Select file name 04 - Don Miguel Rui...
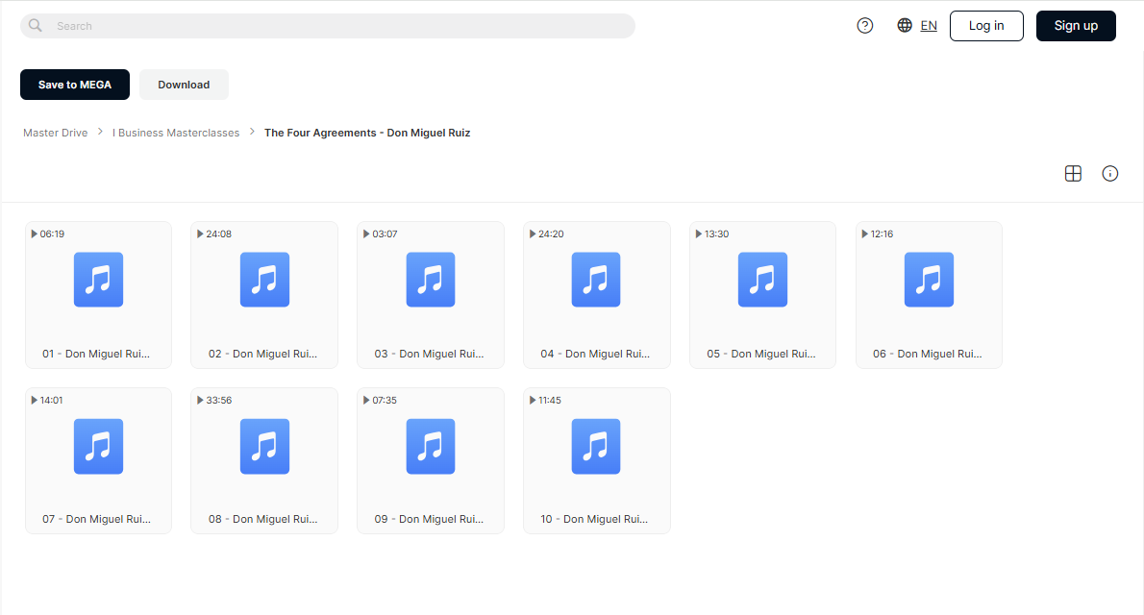This screenshot has height=615, width=1144. 595,354
